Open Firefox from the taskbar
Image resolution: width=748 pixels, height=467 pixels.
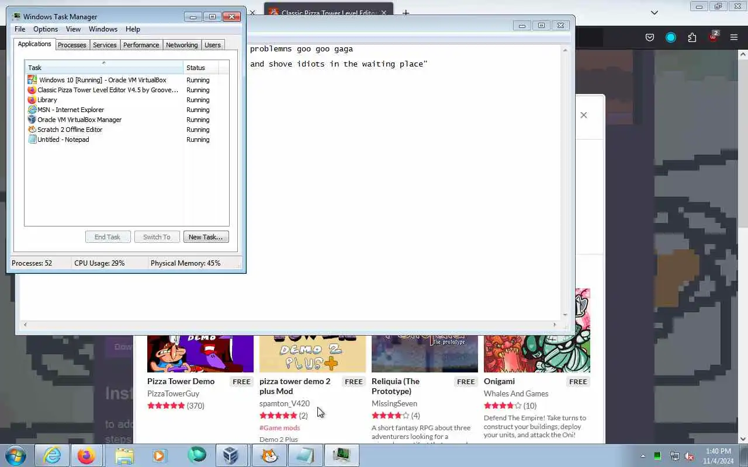(x=86, y=455)
